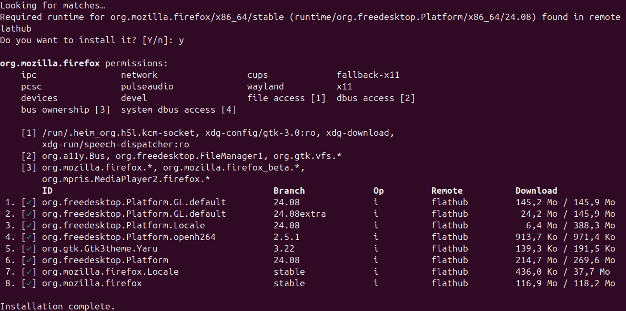
Task: Click the checkmark on row 6 org.freedesktop.Platform
Action: coord(29,260)
